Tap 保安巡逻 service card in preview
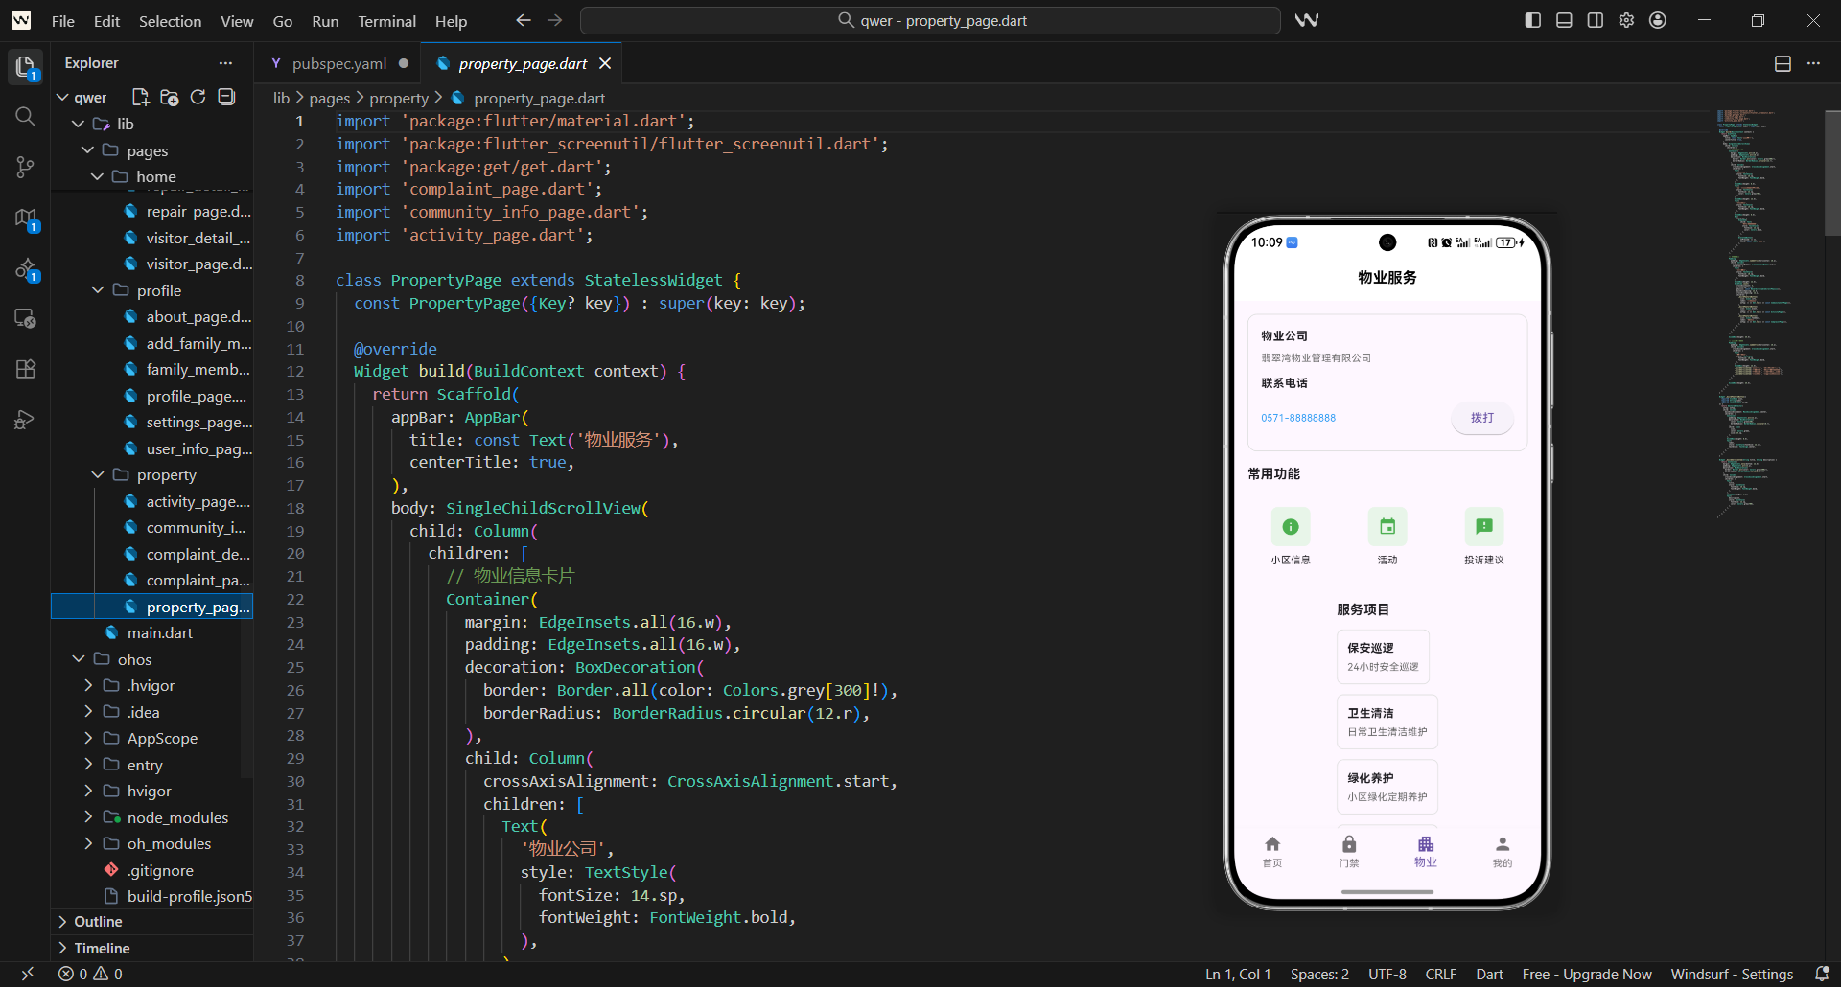This screenshot has height=987, width=1841. [x=1383, y=656]
